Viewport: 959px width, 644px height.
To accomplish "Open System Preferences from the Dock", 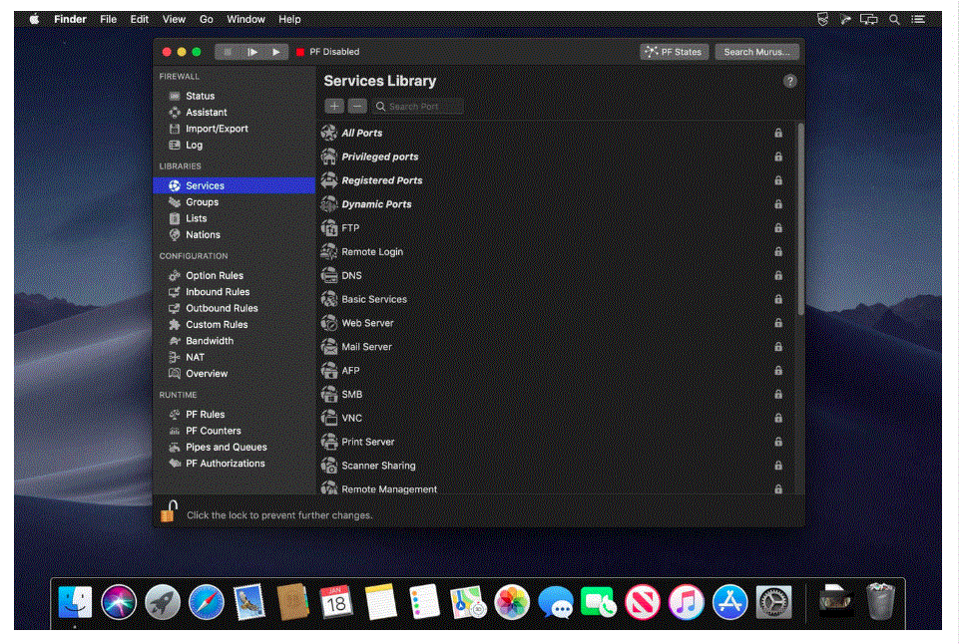I will [773, 602].
